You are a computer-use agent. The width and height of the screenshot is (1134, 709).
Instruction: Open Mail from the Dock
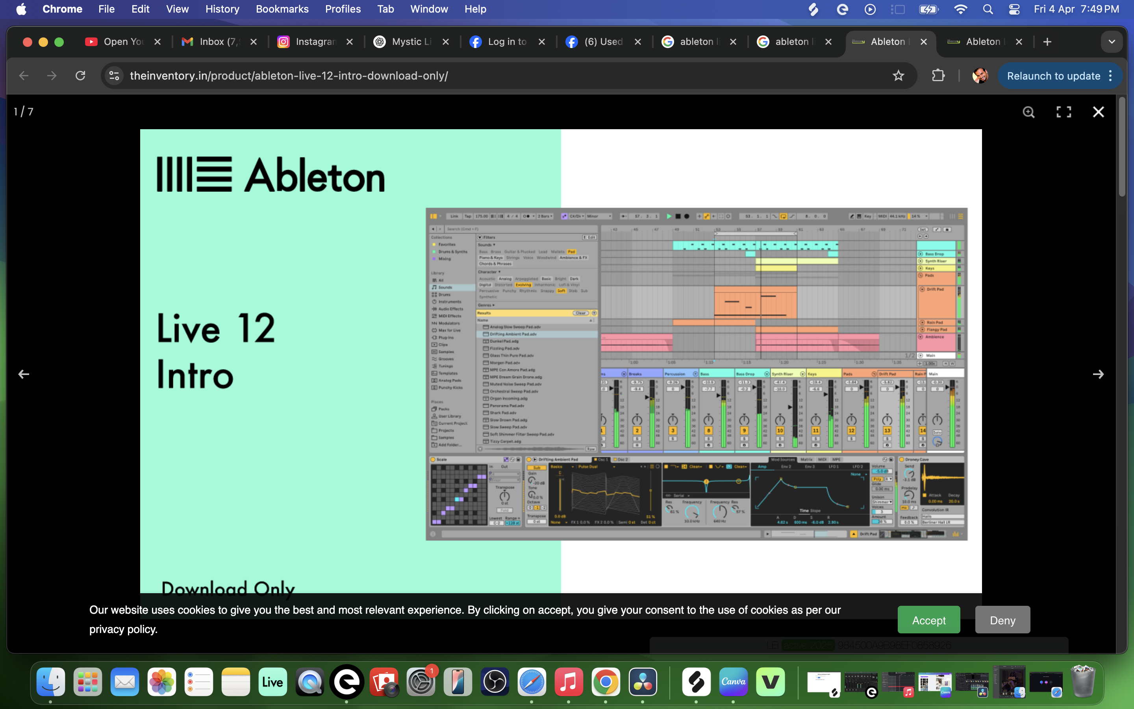125,682
